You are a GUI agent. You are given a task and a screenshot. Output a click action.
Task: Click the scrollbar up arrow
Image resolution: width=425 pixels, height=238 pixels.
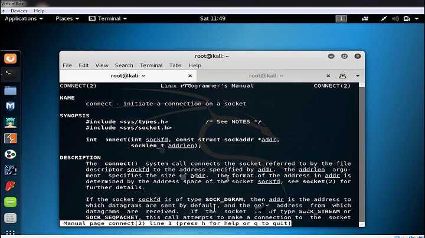tap(362, 85)
